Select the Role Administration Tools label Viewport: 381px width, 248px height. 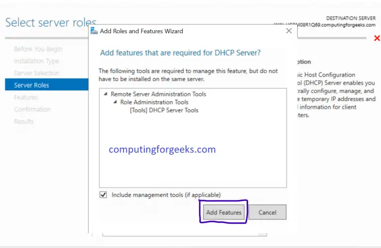(154, 102)
